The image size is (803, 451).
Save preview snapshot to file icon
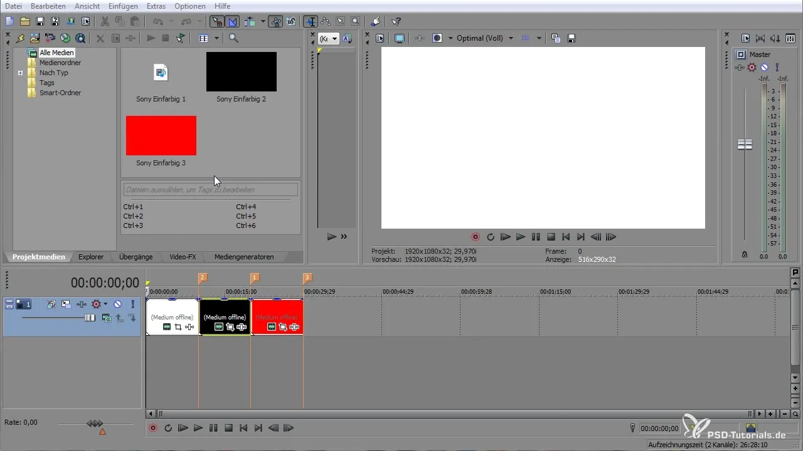[571, 38]
